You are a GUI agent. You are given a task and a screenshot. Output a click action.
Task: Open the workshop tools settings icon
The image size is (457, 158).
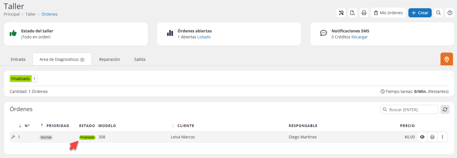(x=341, y=13)
